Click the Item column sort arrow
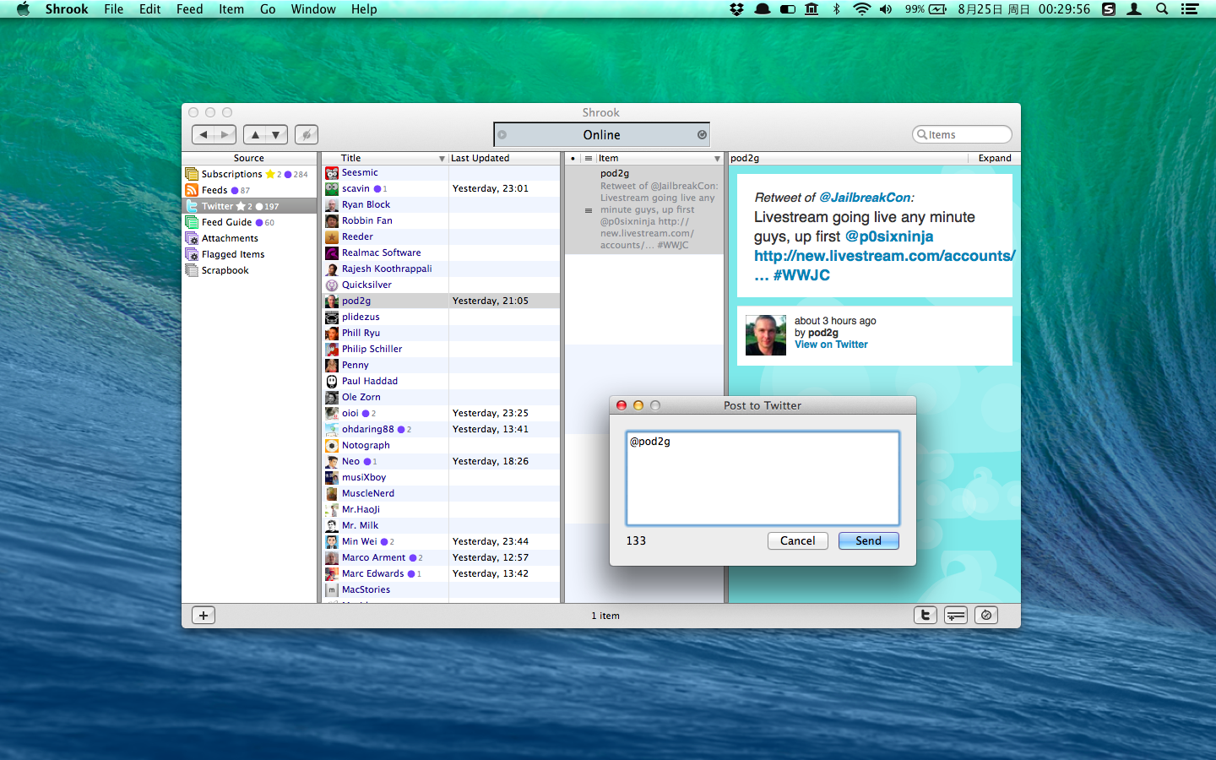The width and height of the screenshot is (1216, 760). coord(717,159)
